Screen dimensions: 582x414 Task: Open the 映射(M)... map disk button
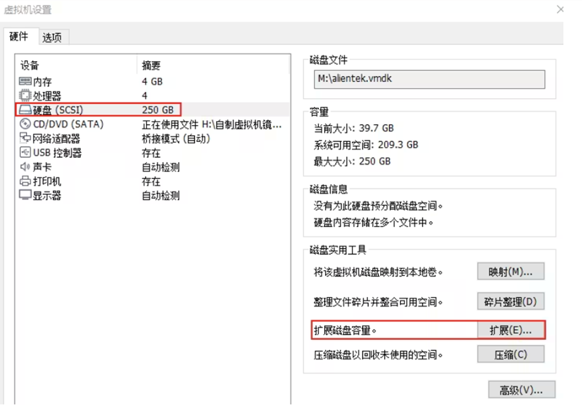(511, 272)
